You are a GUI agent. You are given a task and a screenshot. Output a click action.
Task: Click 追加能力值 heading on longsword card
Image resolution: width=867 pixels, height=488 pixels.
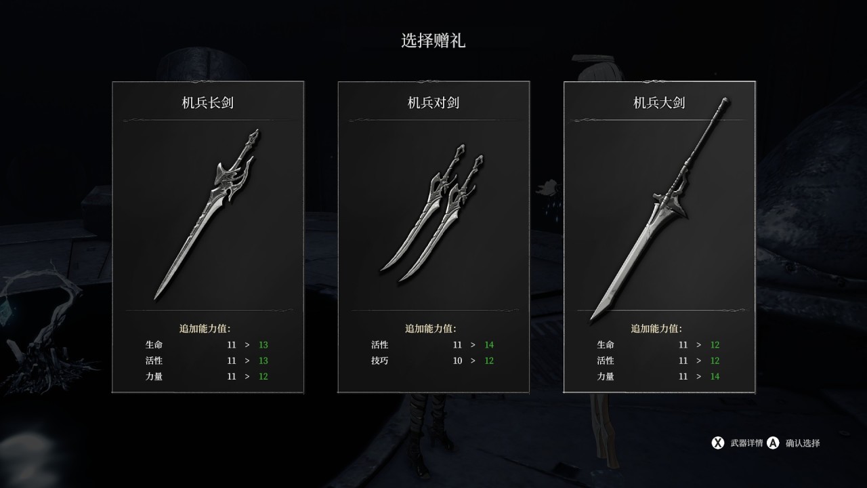tap(205, 329)
